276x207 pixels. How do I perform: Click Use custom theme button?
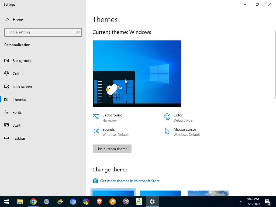(x=112, y=149)
